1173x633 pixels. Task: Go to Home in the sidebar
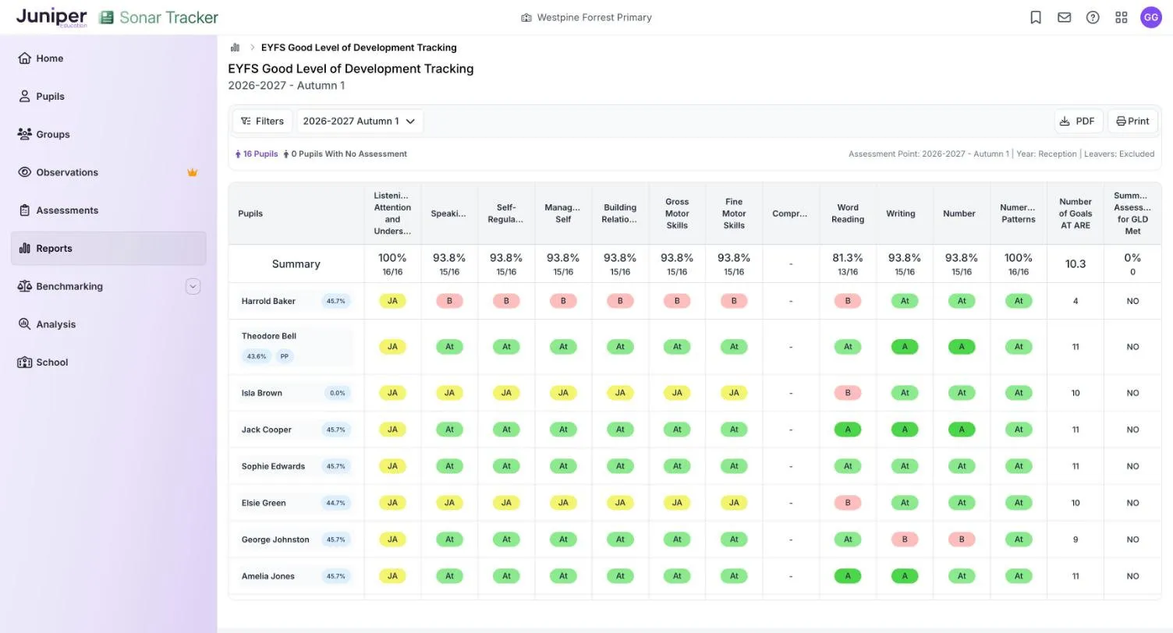(x=108, y=58)
